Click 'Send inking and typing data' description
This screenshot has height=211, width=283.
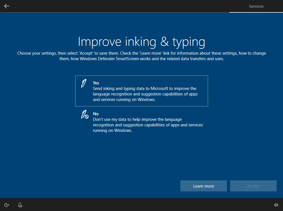click(145, 94)
